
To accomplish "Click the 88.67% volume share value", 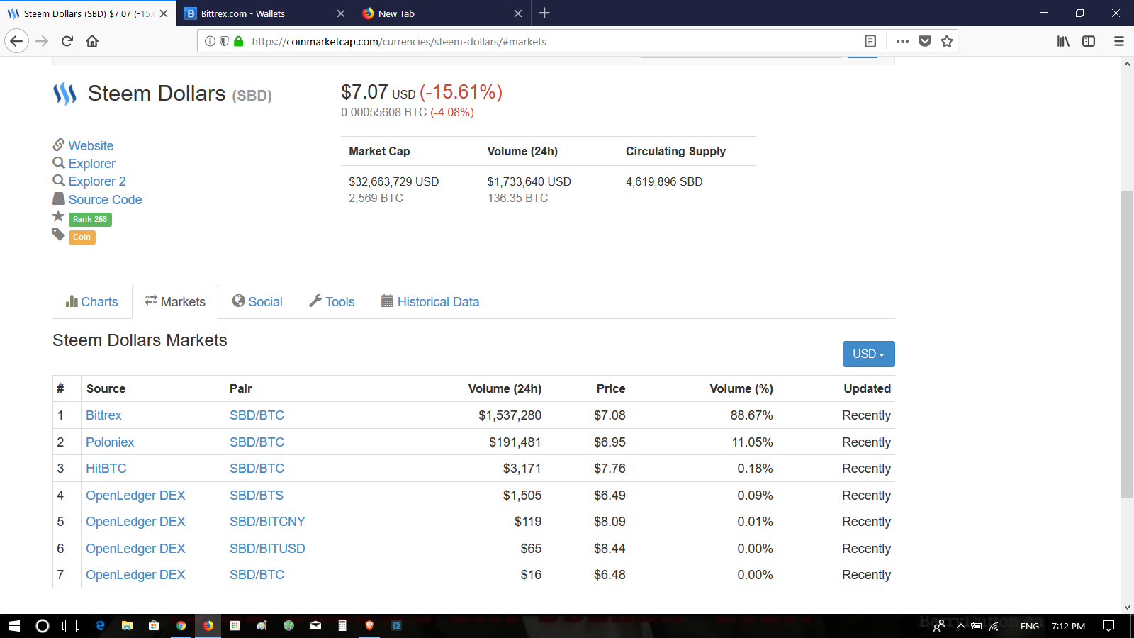I will click(751, 415).
